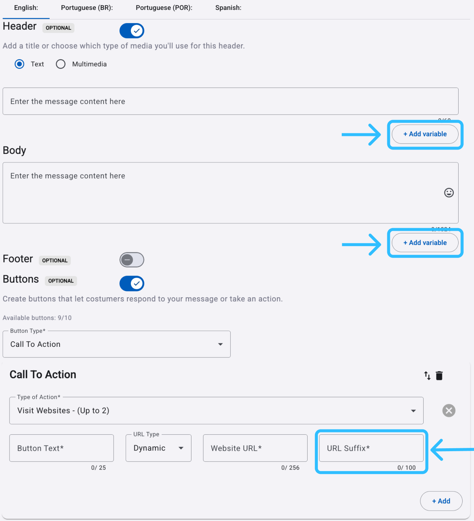Open the Portuguese (POR) tab
Screen dimensions: 474x521
pos(164,8)
